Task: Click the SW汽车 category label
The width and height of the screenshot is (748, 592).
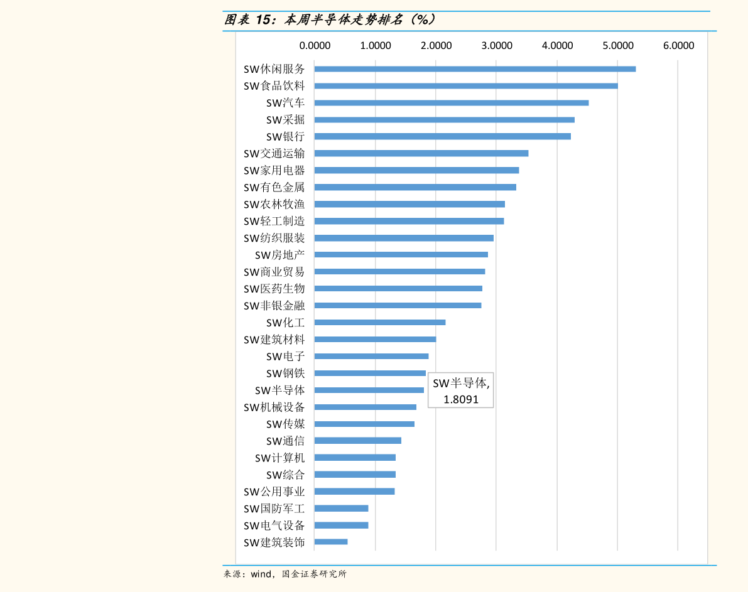Action: pos(285,103)
